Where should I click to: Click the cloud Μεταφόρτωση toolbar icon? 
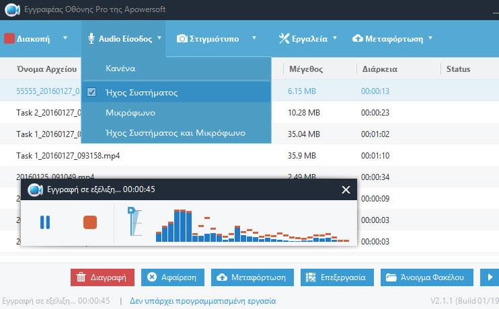(358, 39)
